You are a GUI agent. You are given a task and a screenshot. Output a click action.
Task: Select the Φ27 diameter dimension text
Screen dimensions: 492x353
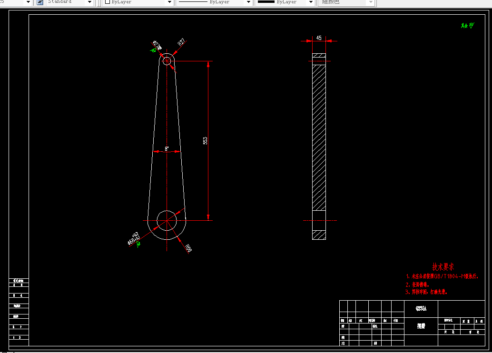click(157, 45)
